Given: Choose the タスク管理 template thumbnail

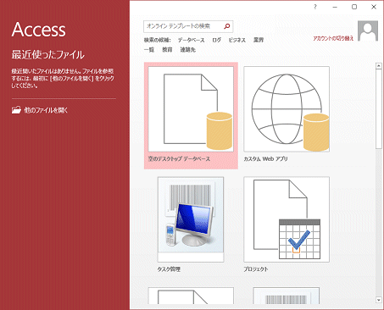Looking at the screenshot, I should click(x=191, y=219).
